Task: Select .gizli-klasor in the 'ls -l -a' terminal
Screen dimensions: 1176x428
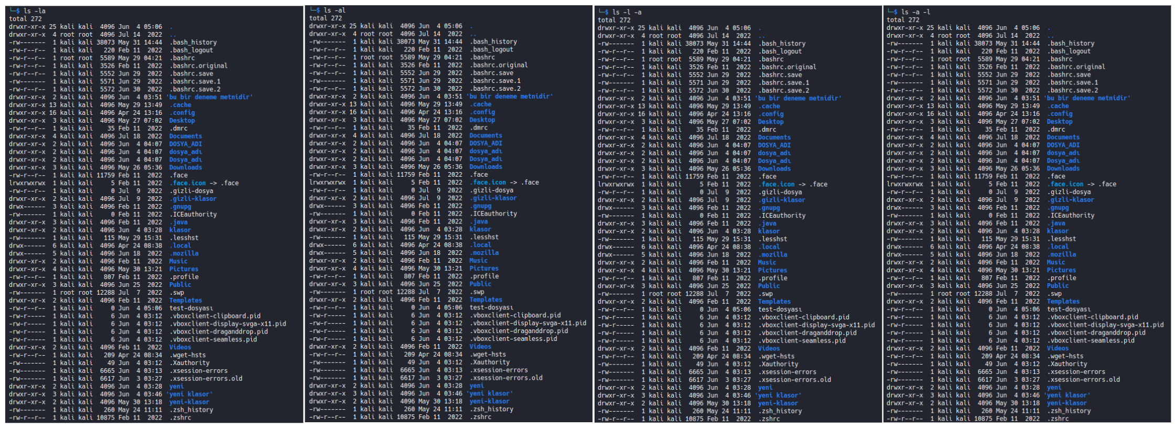Action: (781, 200)
